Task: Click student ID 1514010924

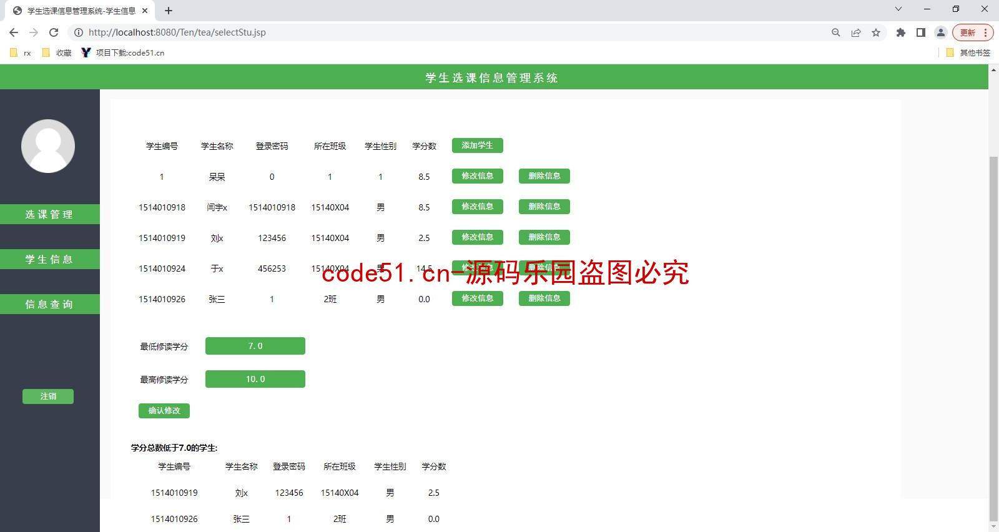Action: 162,268
